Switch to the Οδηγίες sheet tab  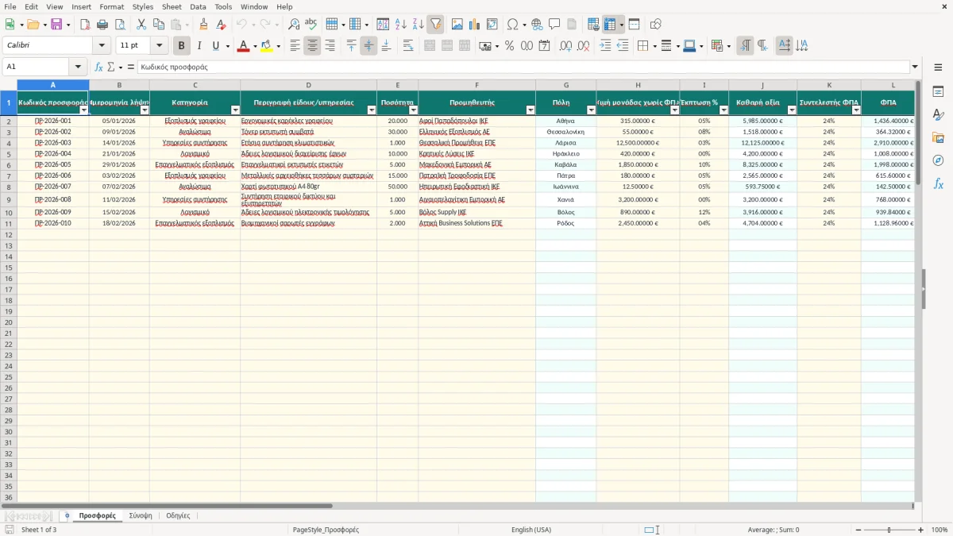click(178, 515)
